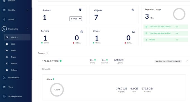Click the Drives card disk icon

click(133, 32)
